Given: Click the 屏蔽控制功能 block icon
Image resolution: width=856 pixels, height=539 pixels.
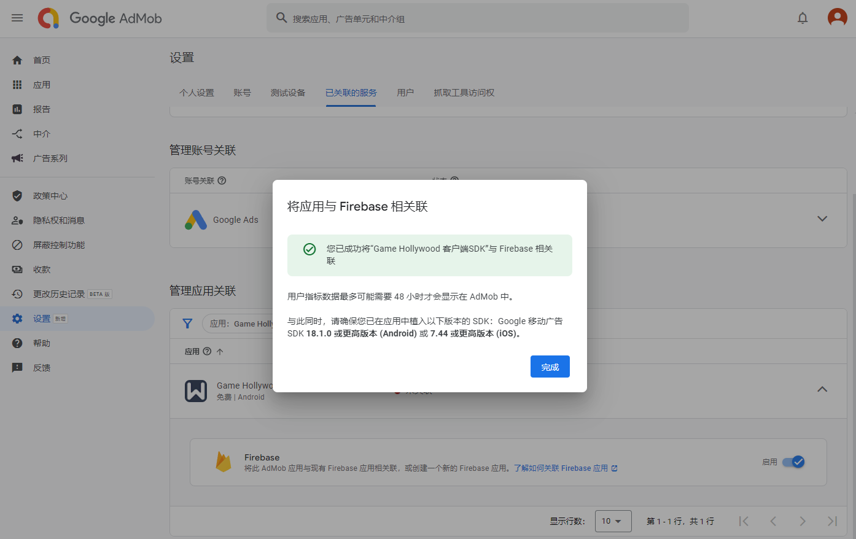Looking at the screenshot, I should (x=17, y=245).
